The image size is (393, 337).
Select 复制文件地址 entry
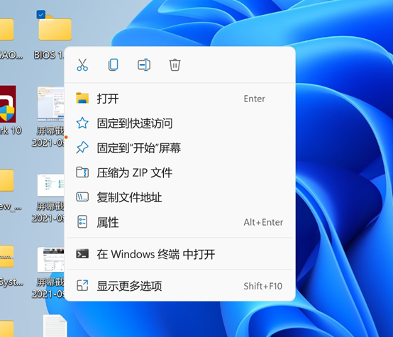[x=180, y=197]
